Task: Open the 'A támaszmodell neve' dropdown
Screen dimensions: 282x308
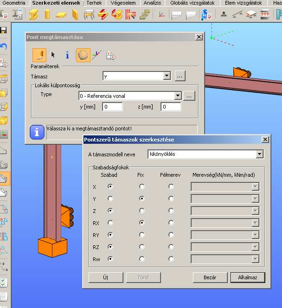Action: click(259, 154)
